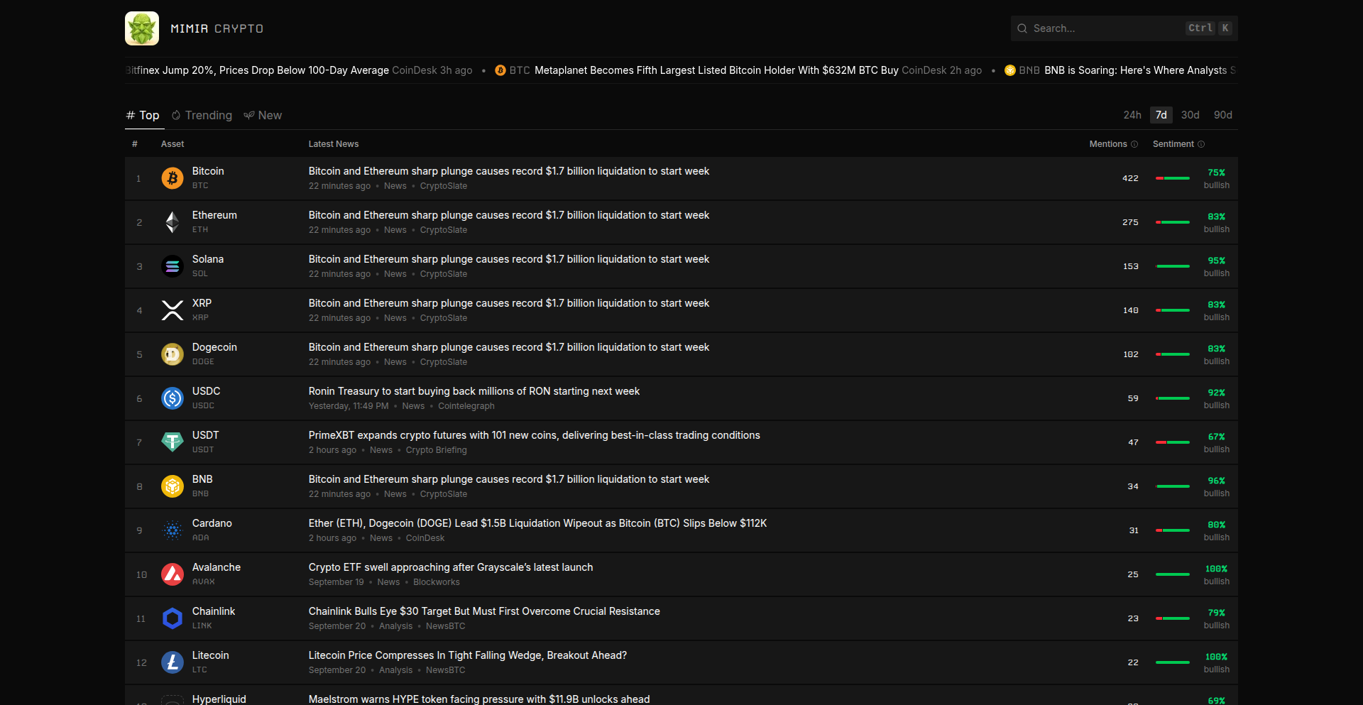Click the Dogecoin asset name
Image resolution: width=1363 pixels, height=705 pixels.
click(214, 347)
